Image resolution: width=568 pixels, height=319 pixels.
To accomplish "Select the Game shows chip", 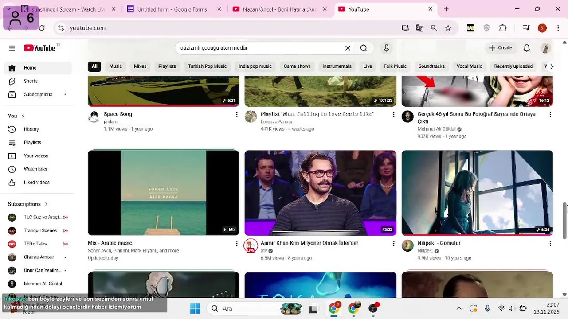I will pos(297,66).
